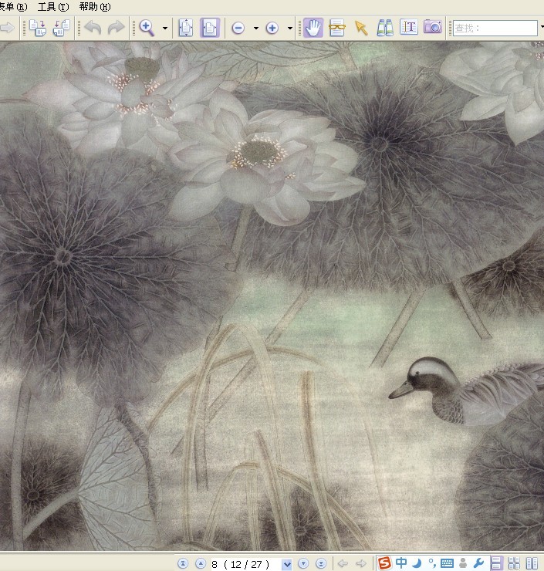Click the Sogou input method S logo
Viewport: 544px width, 571px height.
click(x=384, y=563)
